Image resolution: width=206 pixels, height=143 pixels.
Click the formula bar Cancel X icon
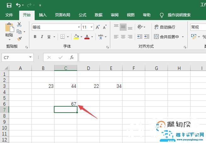[x=49, y=57]
